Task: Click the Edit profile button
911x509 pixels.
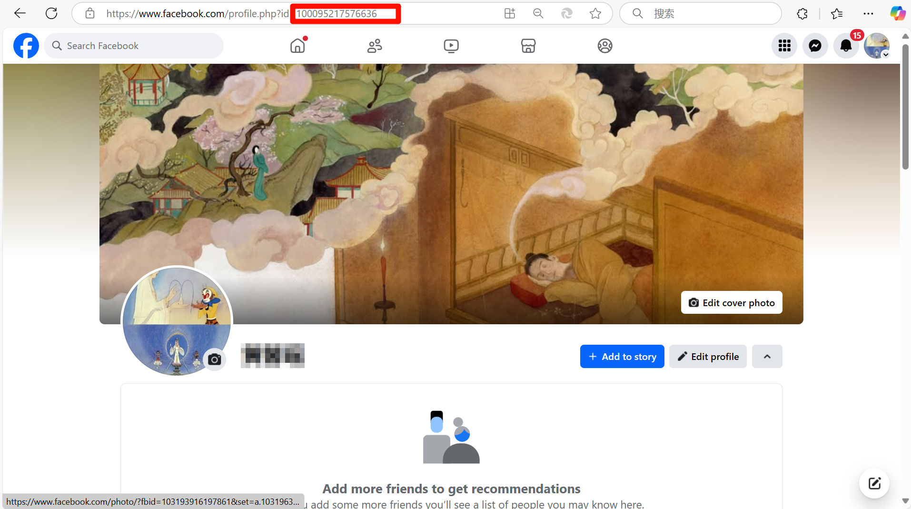Action: [x=708, y=356]
